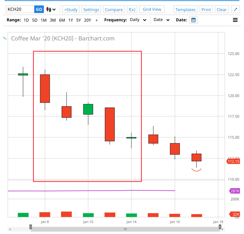The image size is (244, 234).
Task: Click the expand chart arrow icon
Action: pos(235,9)
